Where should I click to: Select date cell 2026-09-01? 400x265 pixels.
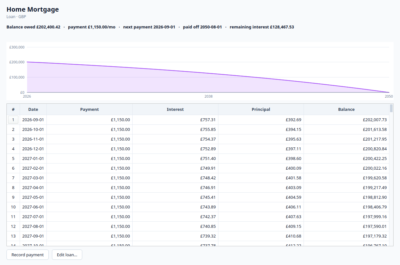coord(33,120)
